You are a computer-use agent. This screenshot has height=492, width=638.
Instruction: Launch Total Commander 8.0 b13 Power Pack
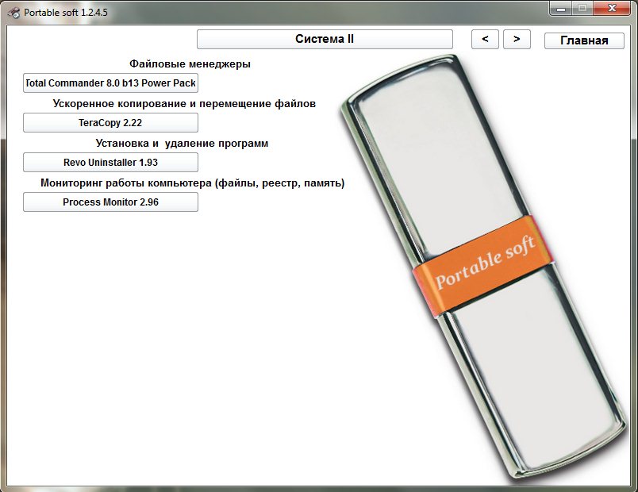110,83
